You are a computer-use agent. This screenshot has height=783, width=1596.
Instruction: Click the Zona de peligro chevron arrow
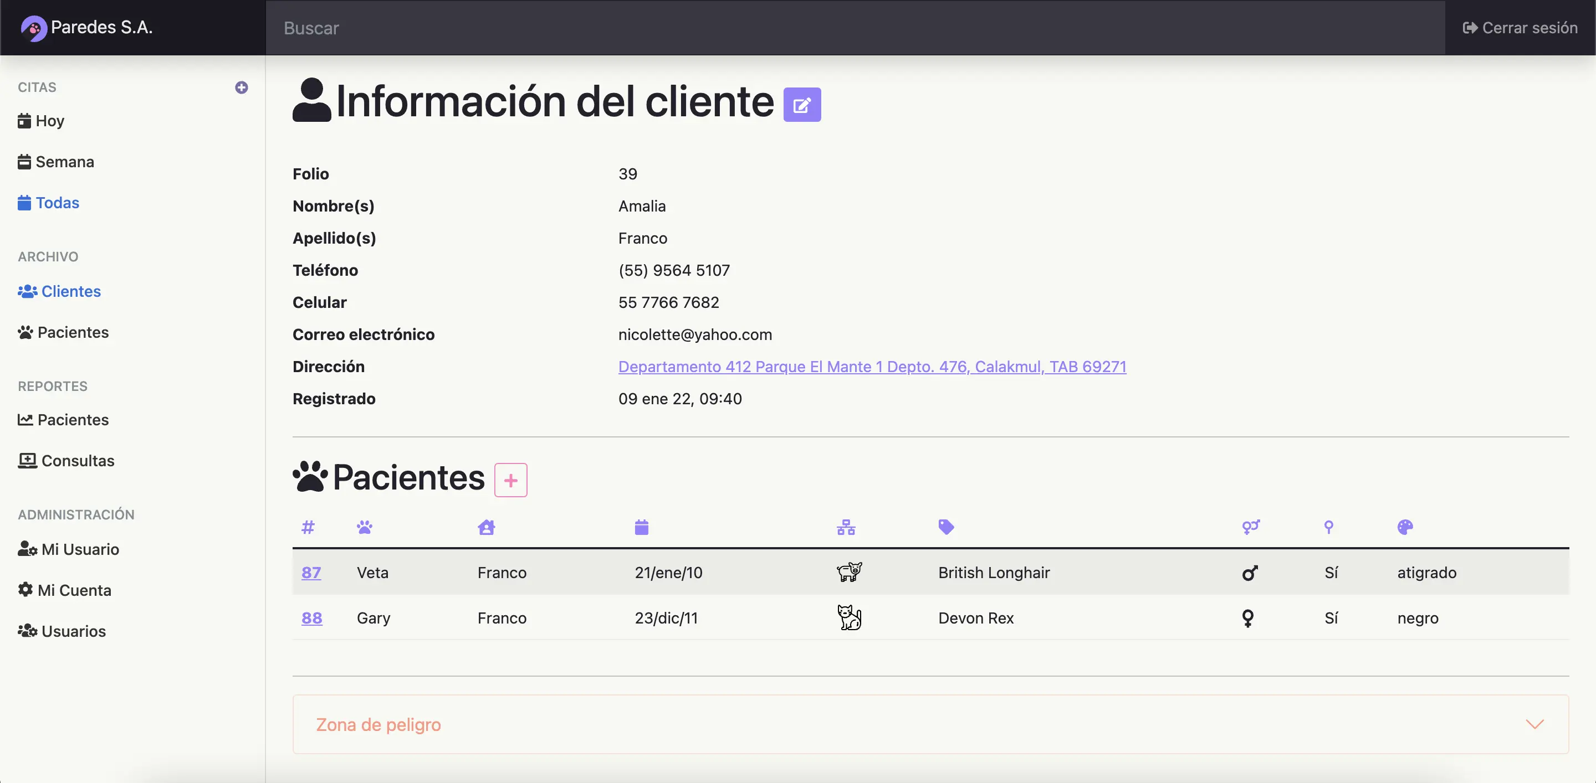pos(1534,724)
